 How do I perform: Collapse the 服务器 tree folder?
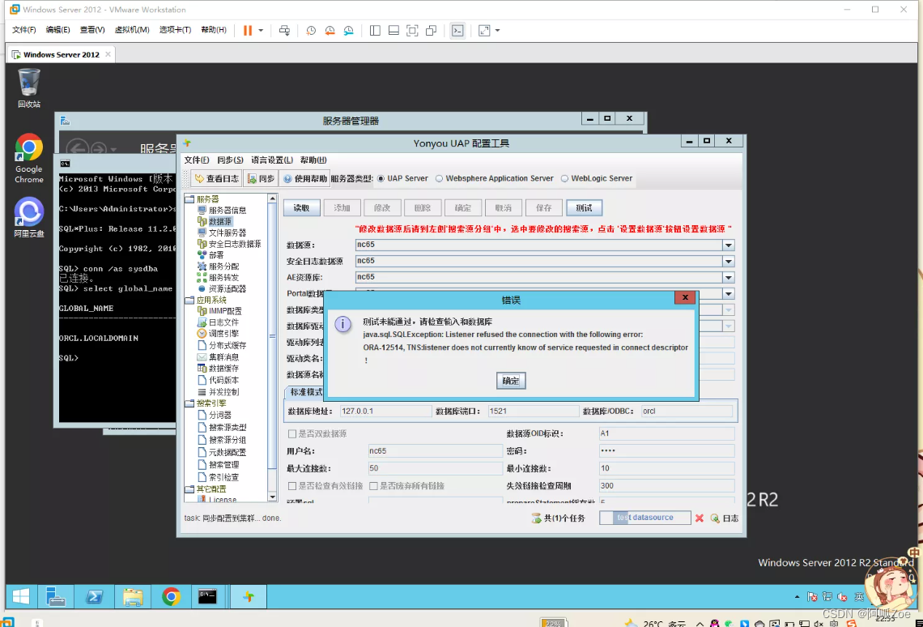[x=189, y=199]
